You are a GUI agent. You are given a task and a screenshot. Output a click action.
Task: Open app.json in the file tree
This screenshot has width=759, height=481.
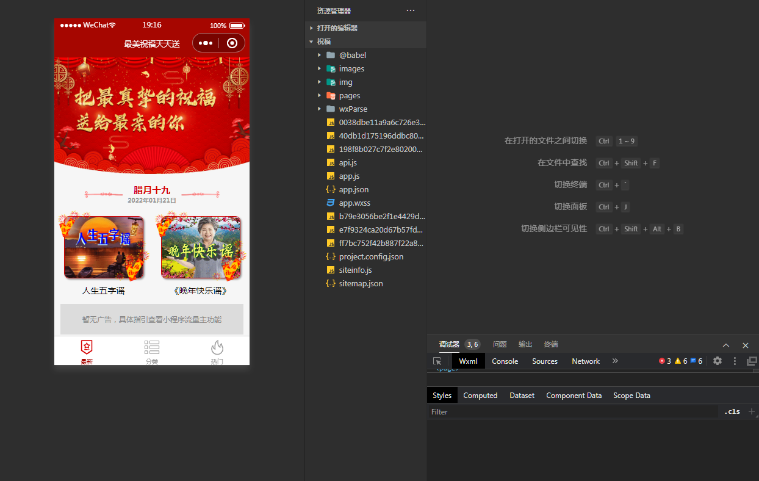353,190
